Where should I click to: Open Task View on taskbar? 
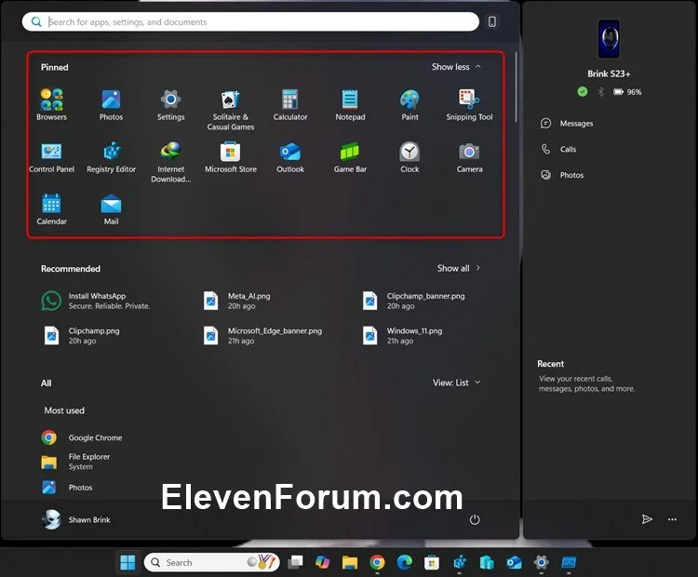coord(295,562)
